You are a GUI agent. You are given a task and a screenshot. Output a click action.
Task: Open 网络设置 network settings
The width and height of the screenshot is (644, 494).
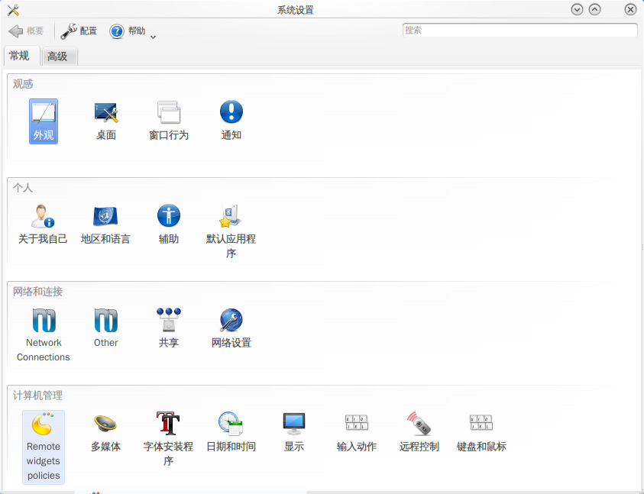pos(231,328)
